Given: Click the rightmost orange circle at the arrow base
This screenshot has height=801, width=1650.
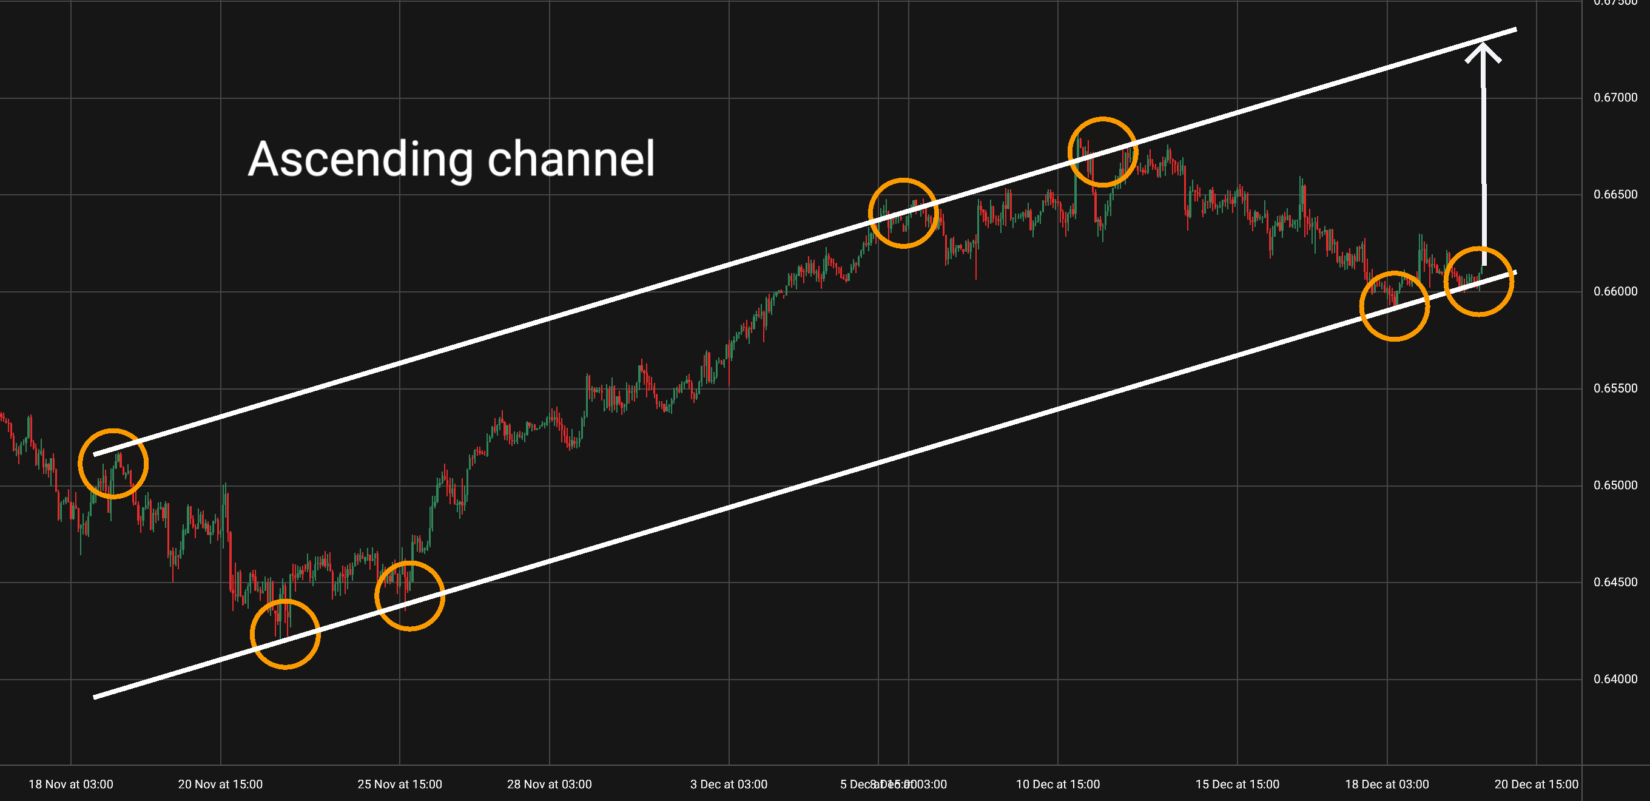Looking at the screenshot, I should point(1478,282).
